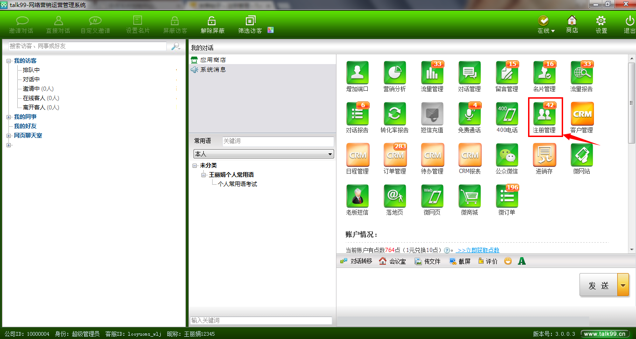Click the 对话转移 button
The height and width of the screenshot is (339, 636).
tap(356, 261)
